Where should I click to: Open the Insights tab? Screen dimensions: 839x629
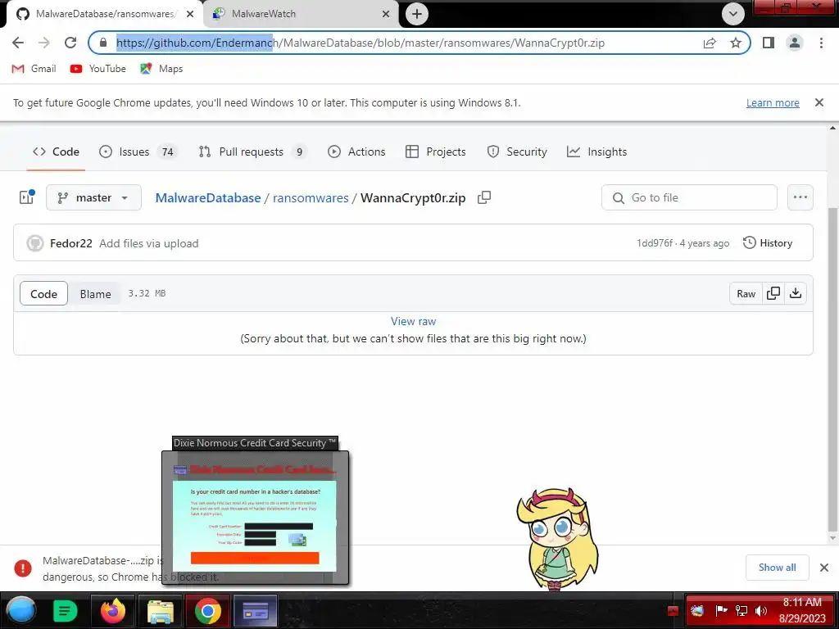tap(596, 152)
